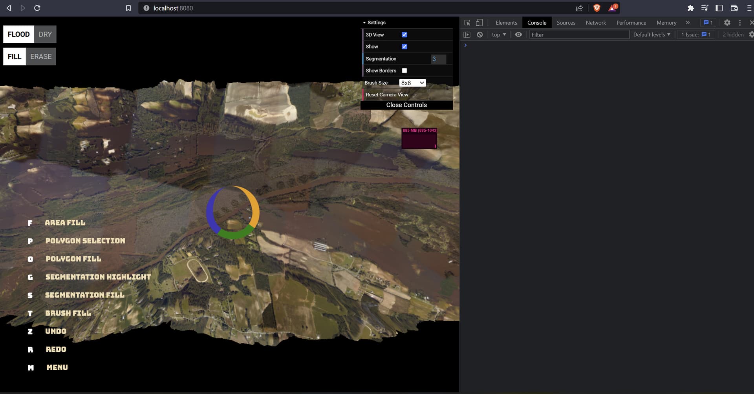Clear the console with the clear icon

[x=479, y=34]
